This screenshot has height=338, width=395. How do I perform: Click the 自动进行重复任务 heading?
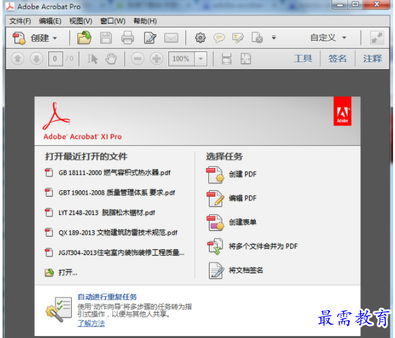pos(107,297)
